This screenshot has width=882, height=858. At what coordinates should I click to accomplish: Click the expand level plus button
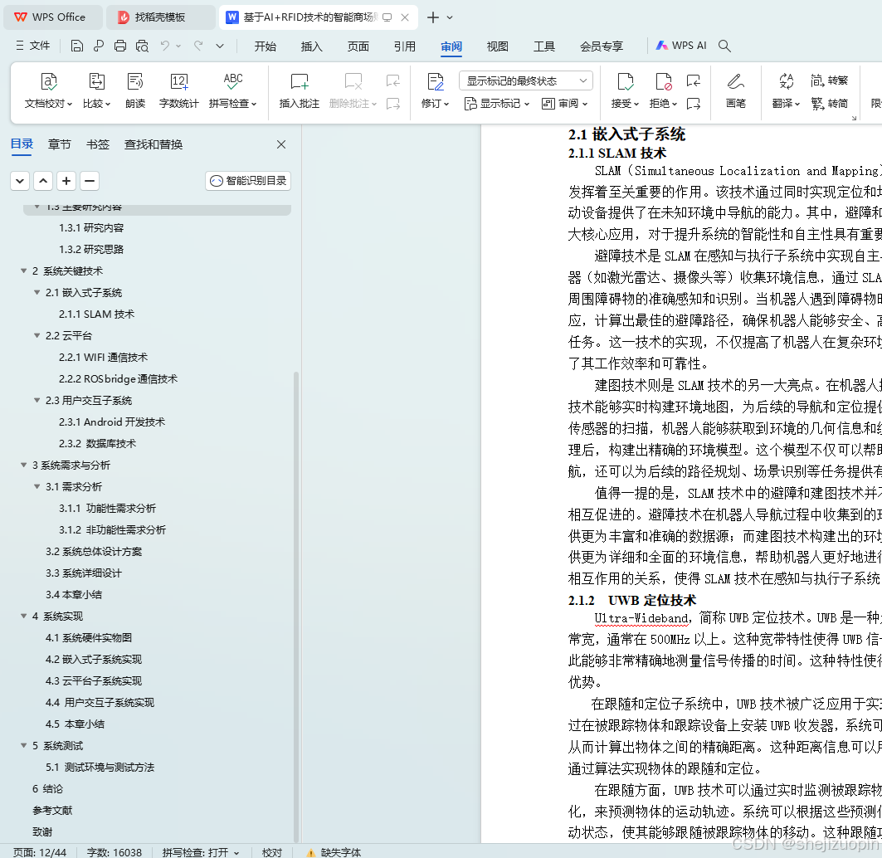pyautogui.click(x=66, y=181)
